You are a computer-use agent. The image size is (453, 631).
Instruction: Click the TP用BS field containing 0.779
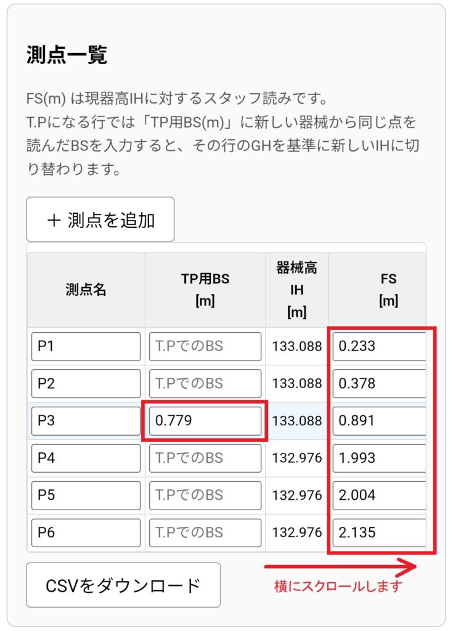(x=205, y=421)
